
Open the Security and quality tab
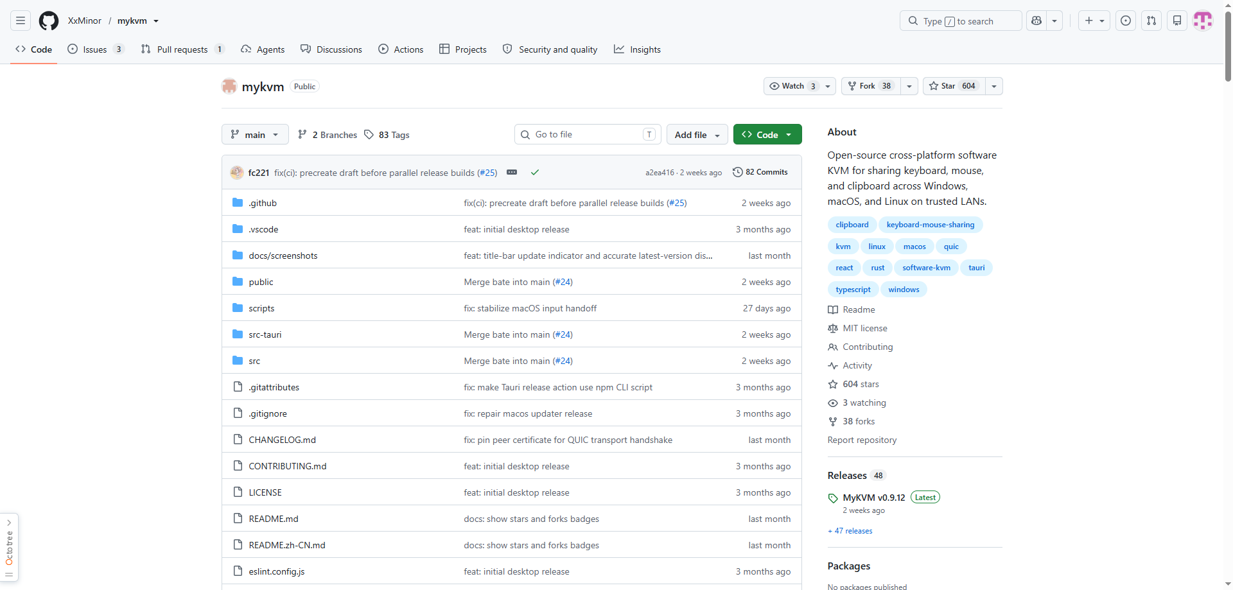550,49
